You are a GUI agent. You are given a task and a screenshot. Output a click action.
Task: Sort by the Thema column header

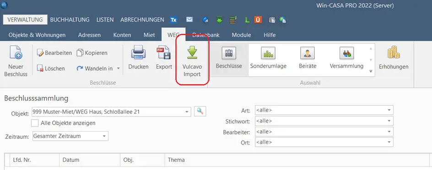tap(297, 160)
